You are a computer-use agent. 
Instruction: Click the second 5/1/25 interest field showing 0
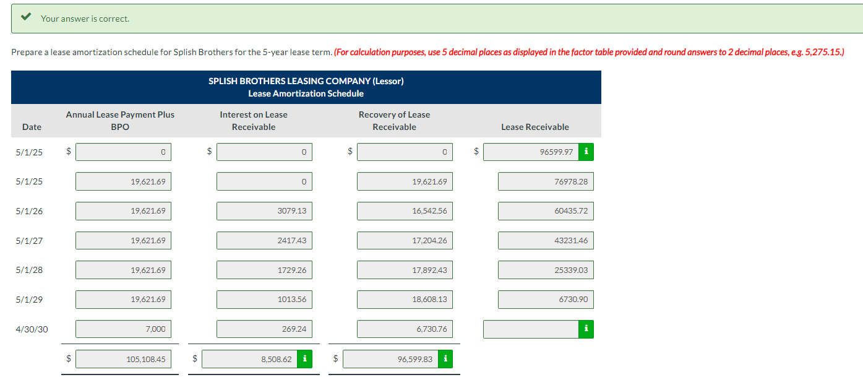(264, 181)
